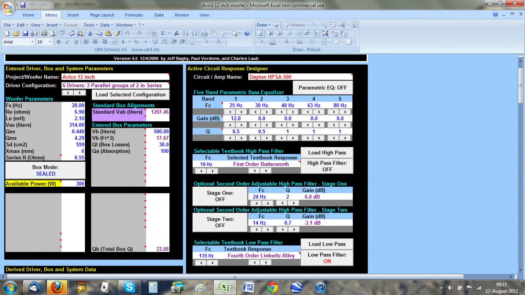The width and height of the screenshot is (525, 295).
Task: Toggle the Parametric EQ: OFF button
Action: 322,88
